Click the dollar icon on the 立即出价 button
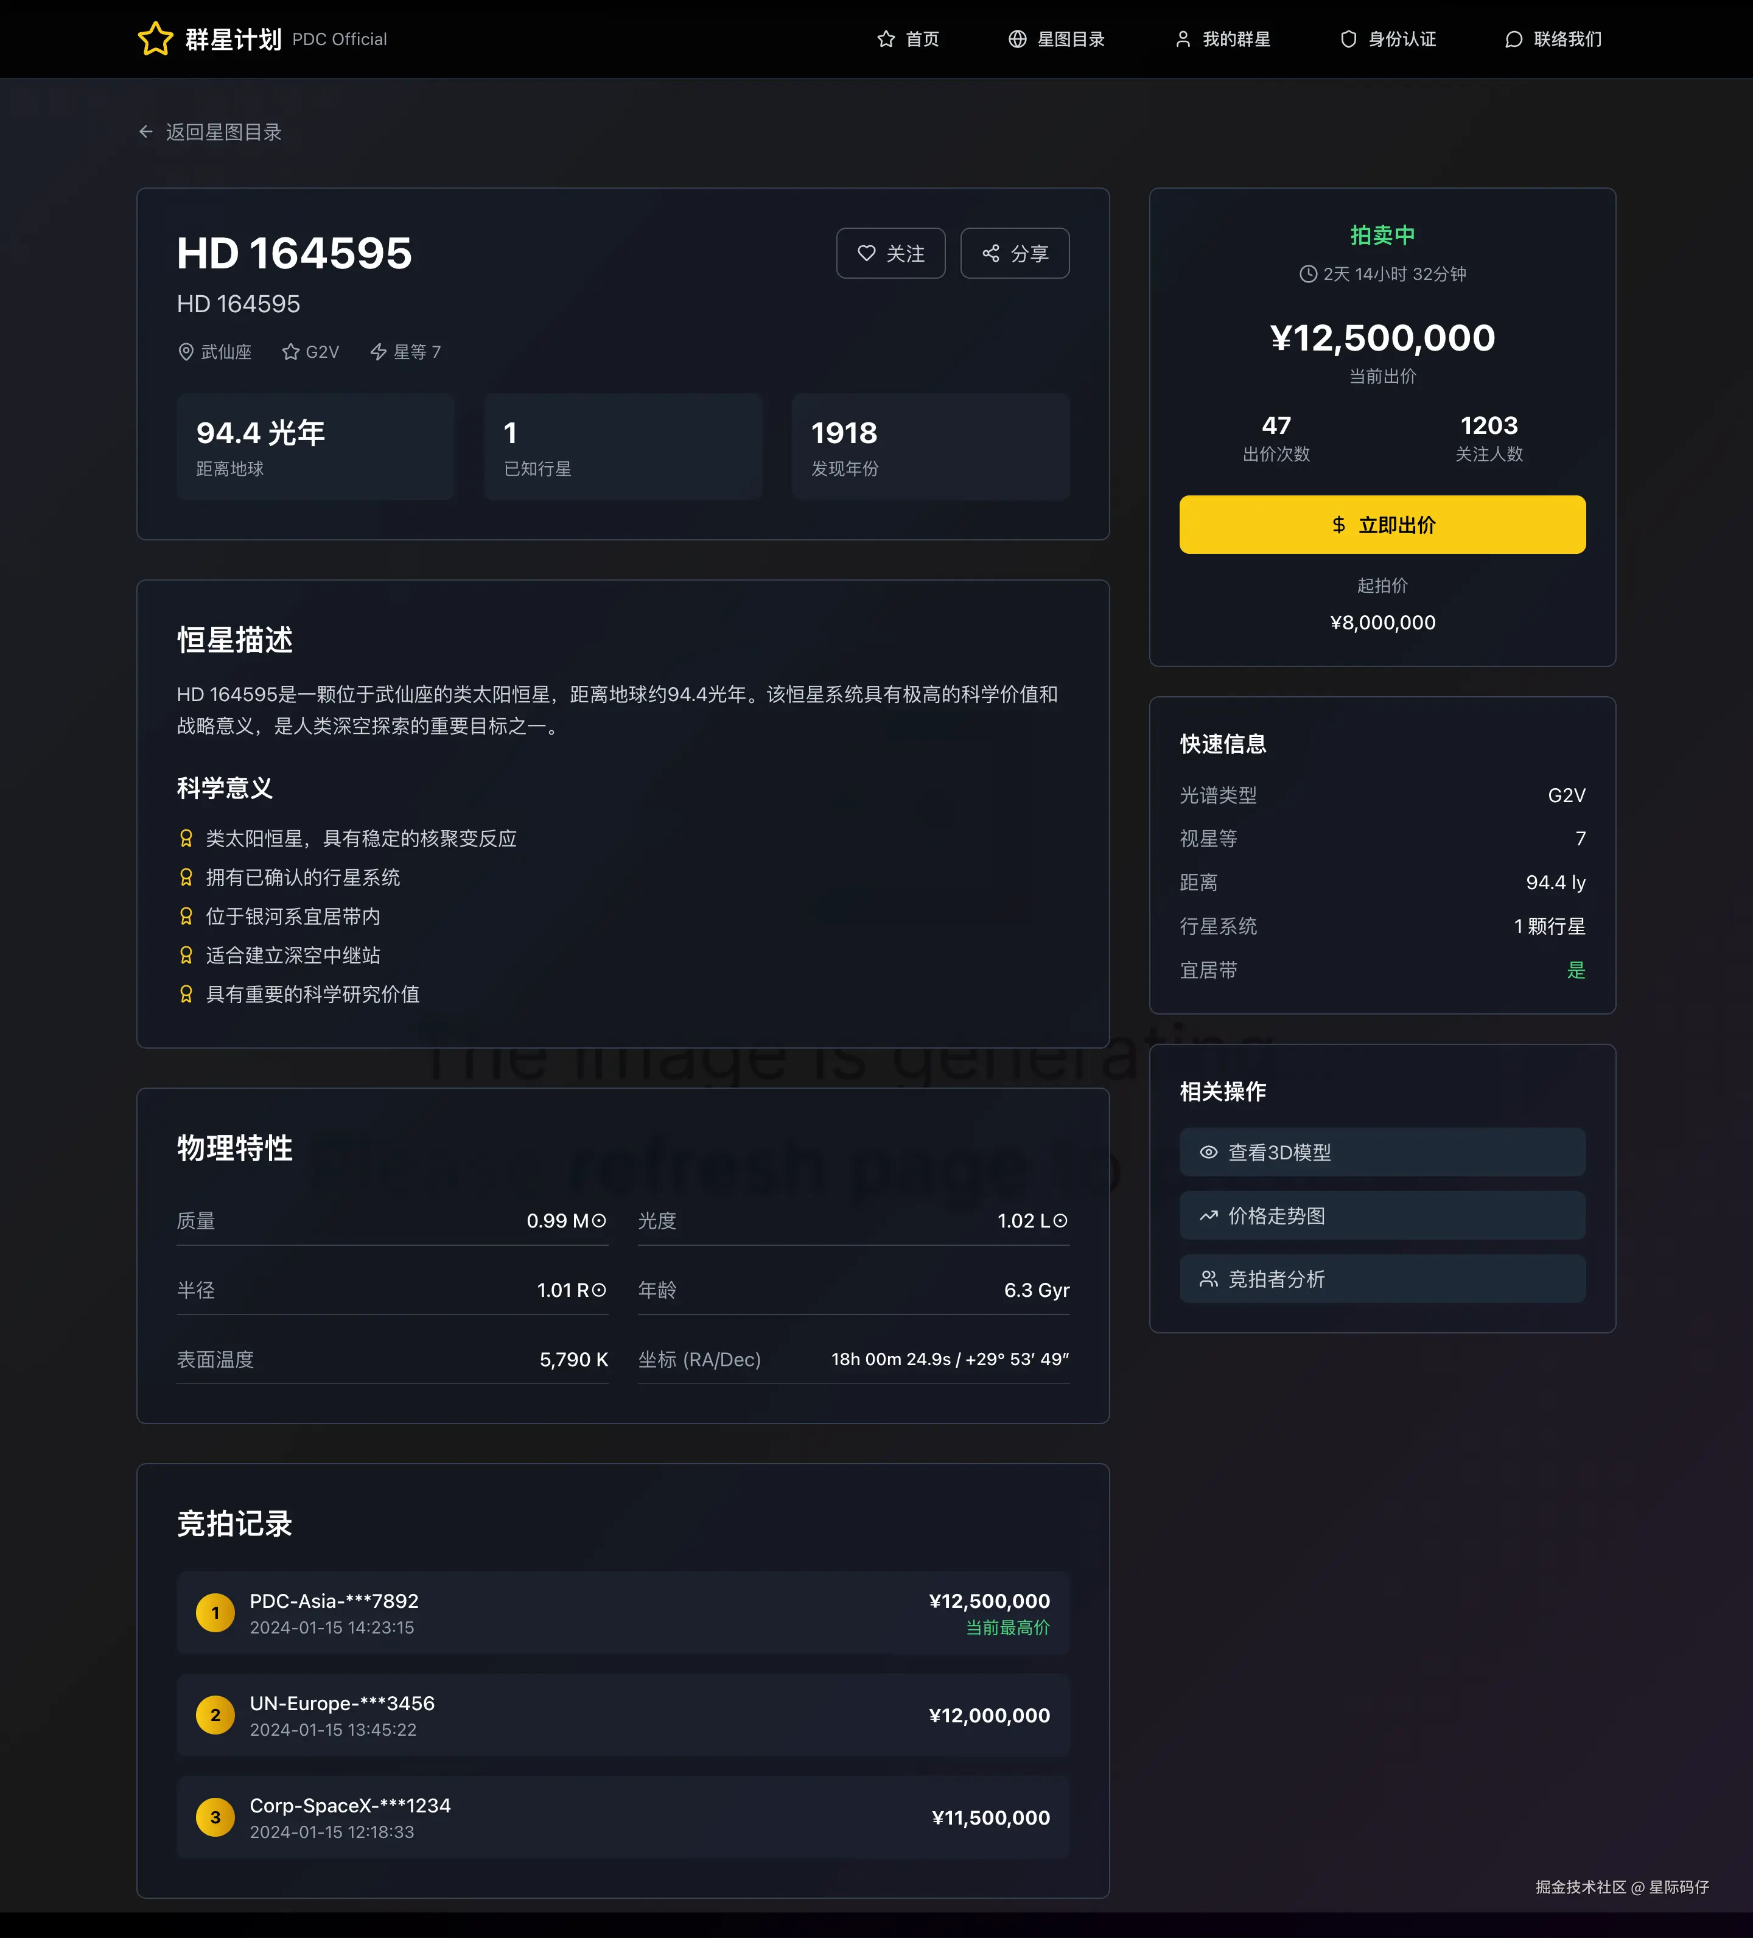Image resolution: width=1753 pixels, height=1939 pixels. 1338,525
